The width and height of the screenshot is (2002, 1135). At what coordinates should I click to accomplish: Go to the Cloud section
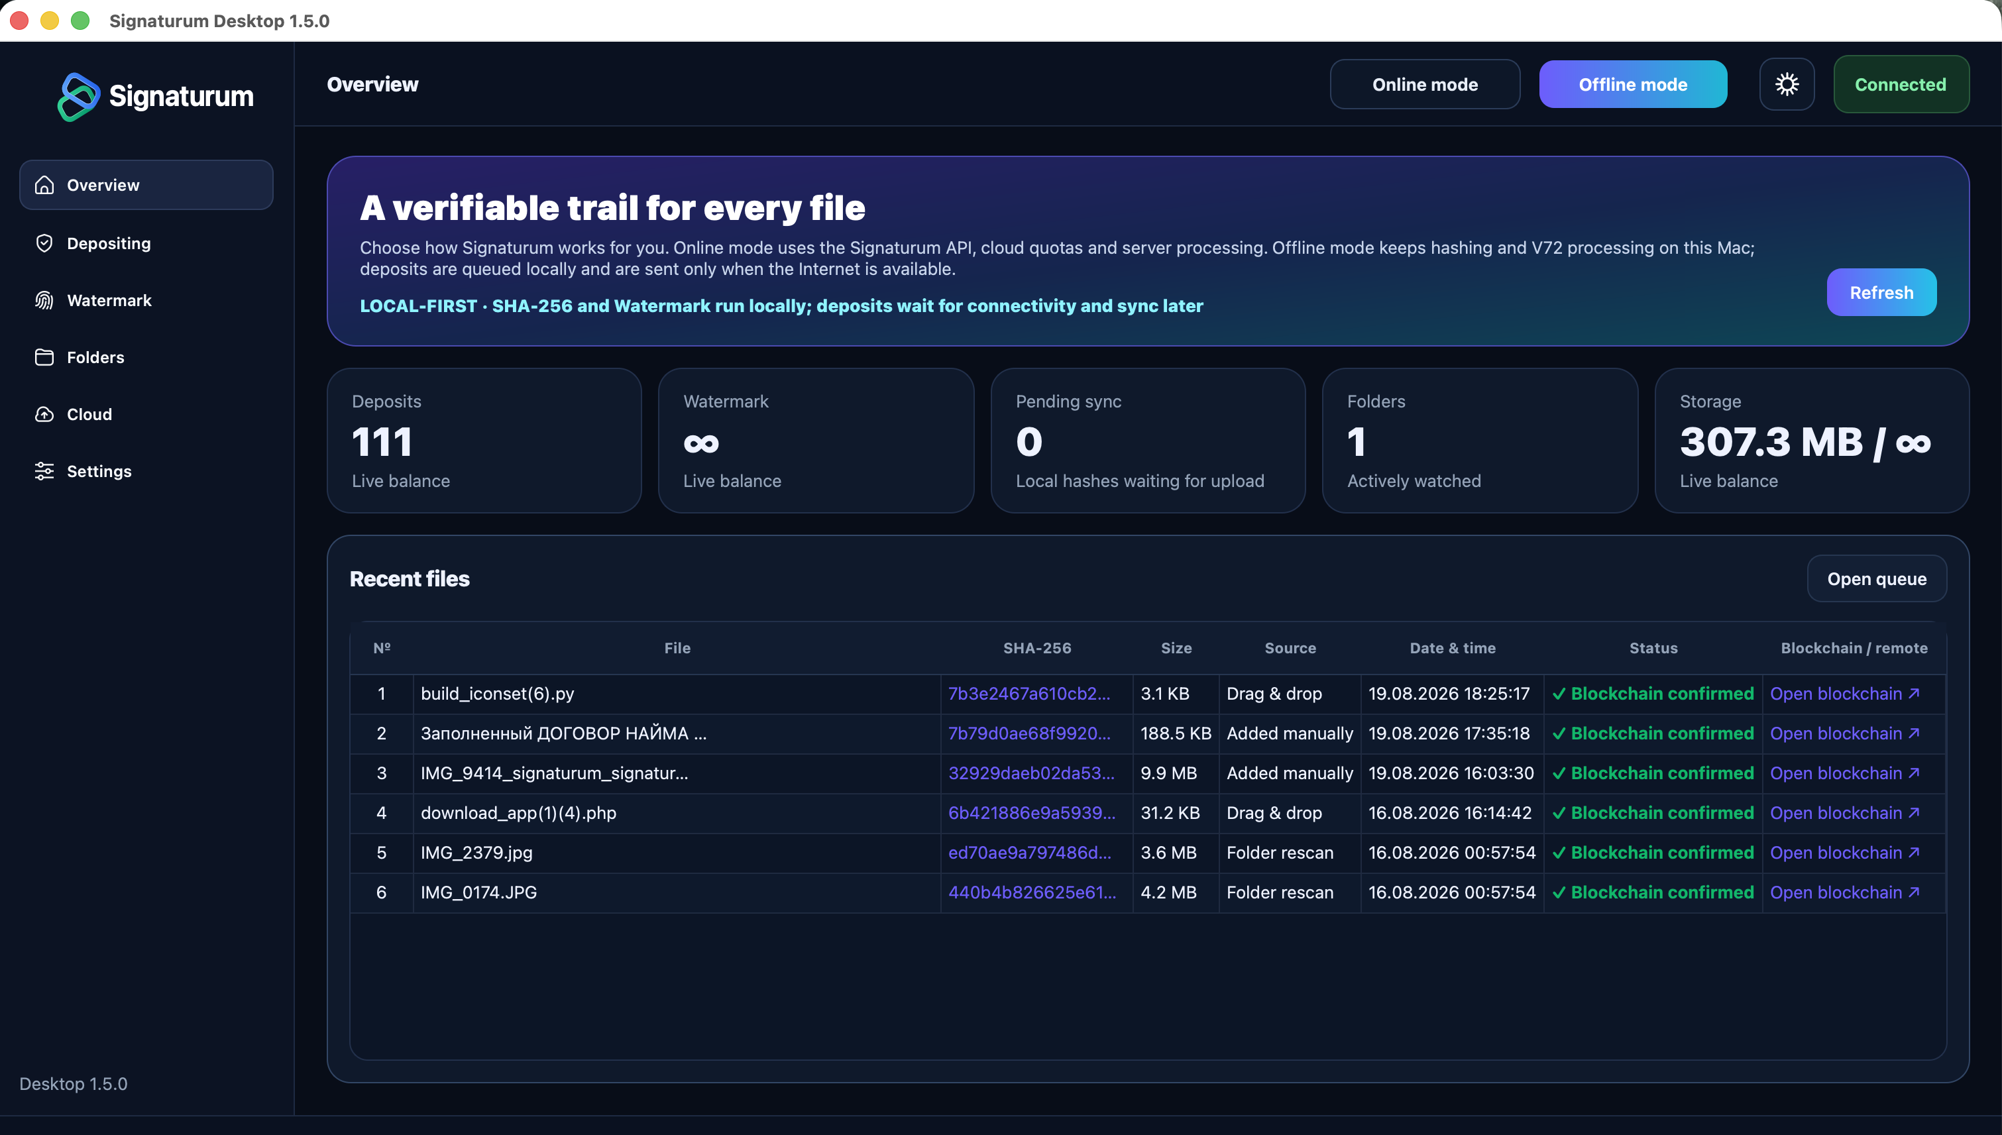click(146, 414)
